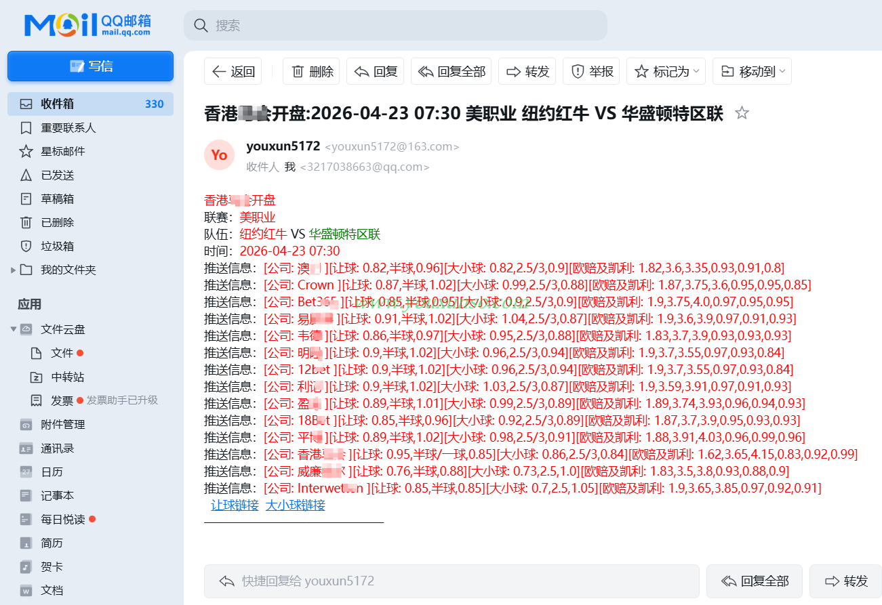
Task: Star this mail next to subject
Action: click(742, 113)
